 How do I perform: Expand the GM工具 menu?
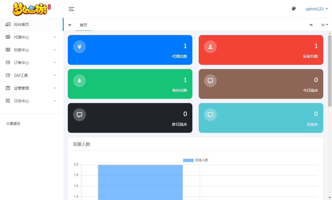tap(32, 75)
